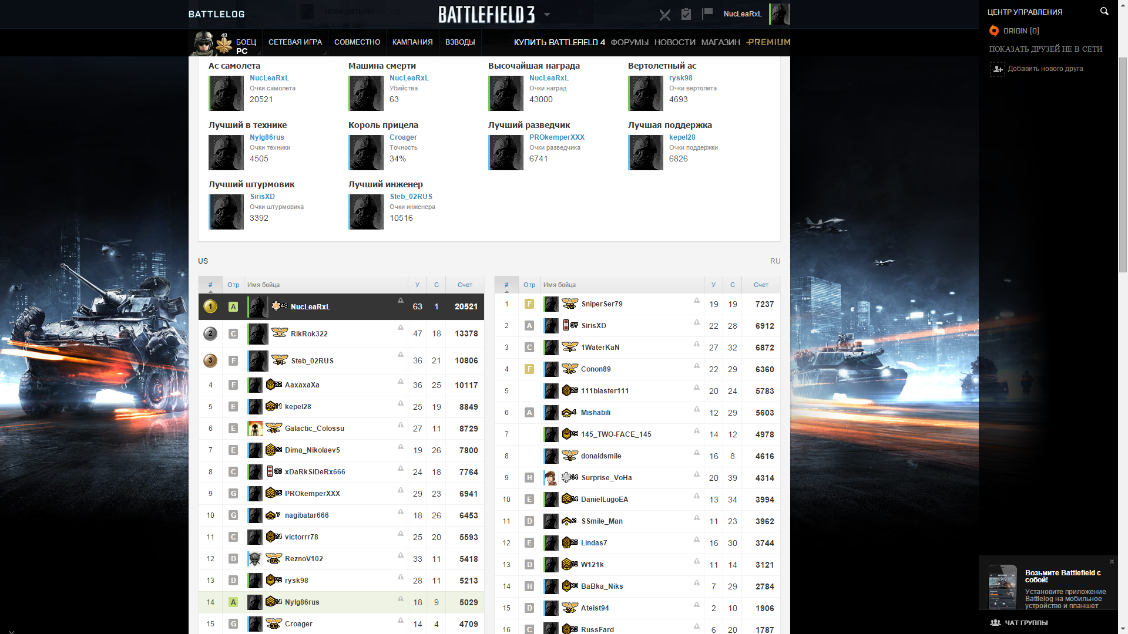Click the report icon on donaldsmile's row
The image size is (1128, 634).
click(x=697, y=453)
